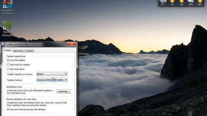Click the Preview desktop with Aero Peek label
The image size is (207, 116).
pos(21,99)
